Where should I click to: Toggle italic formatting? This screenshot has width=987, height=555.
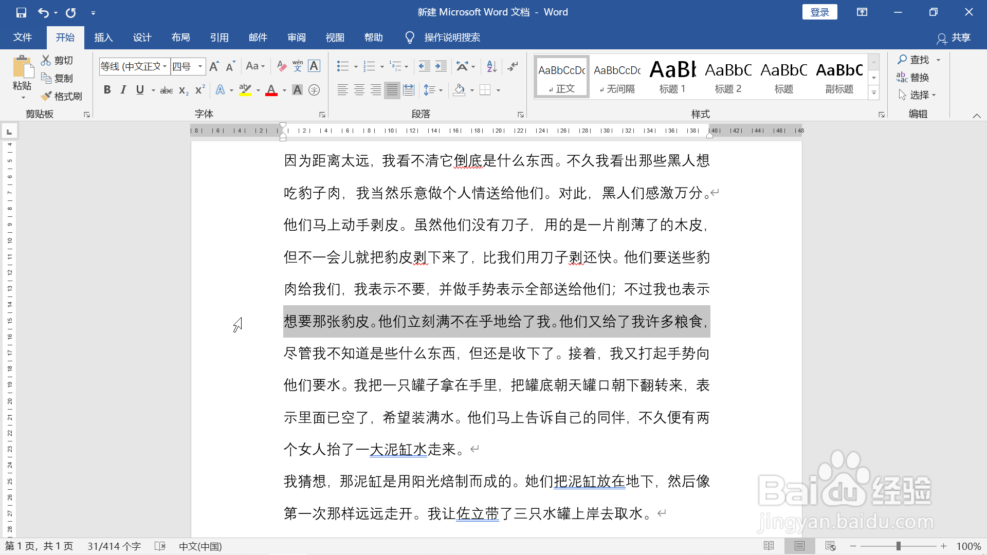(123, 89)
